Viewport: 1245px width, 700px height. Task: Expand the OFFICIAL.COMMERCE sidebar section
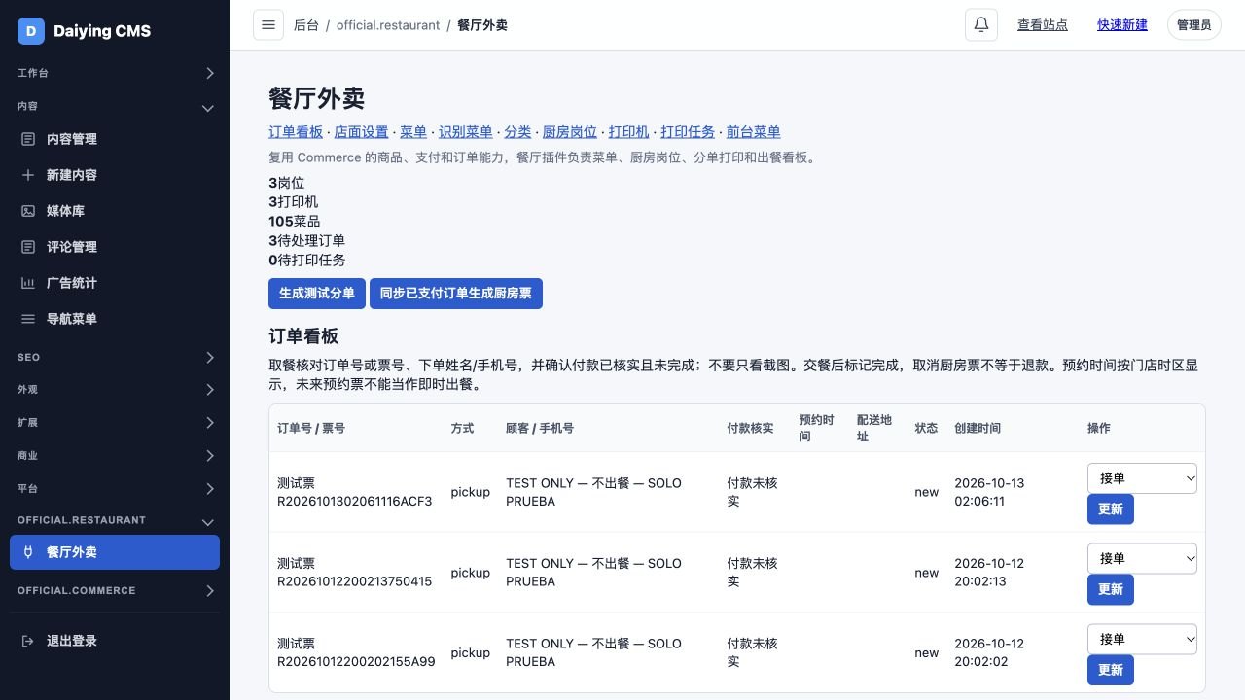pos(115,590)
